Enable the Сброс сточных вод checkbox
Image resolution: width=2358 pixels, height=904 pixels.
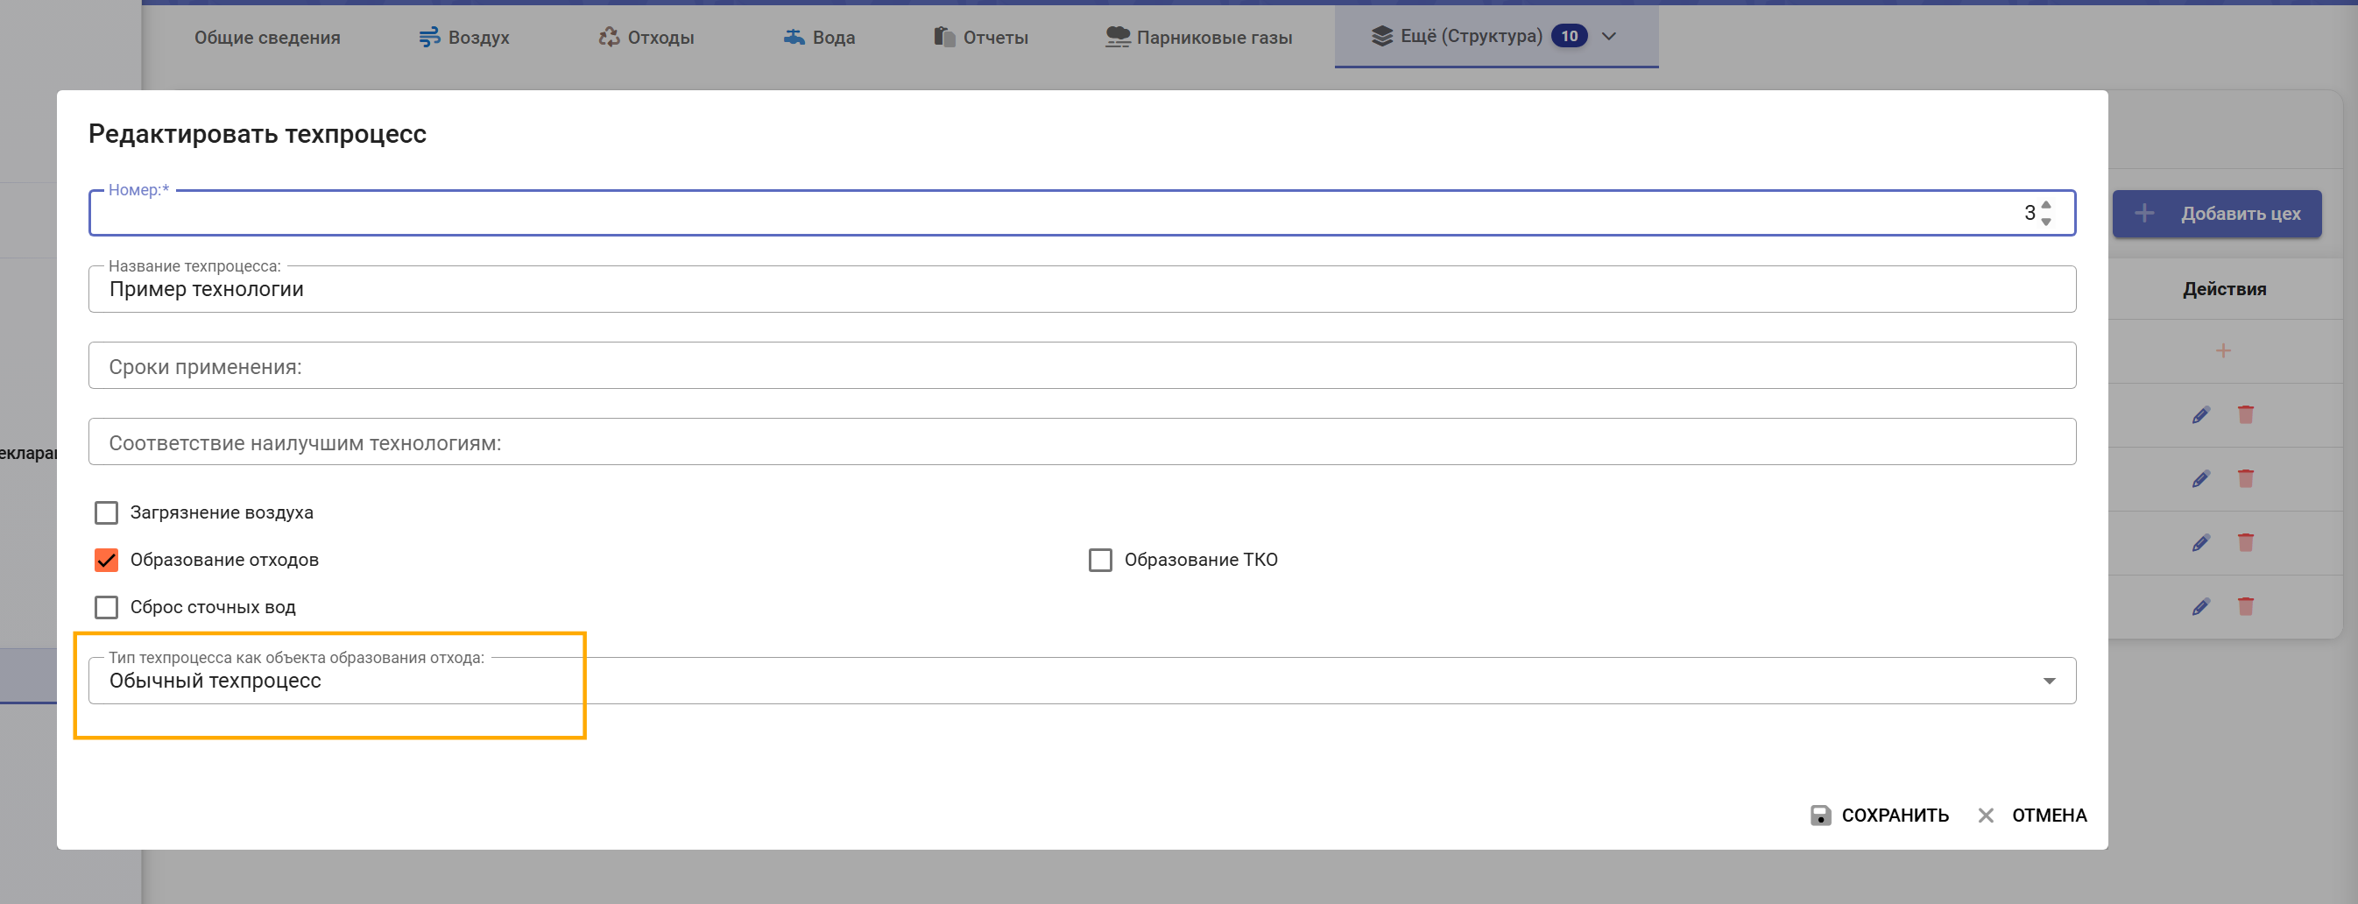pos(106,608)
